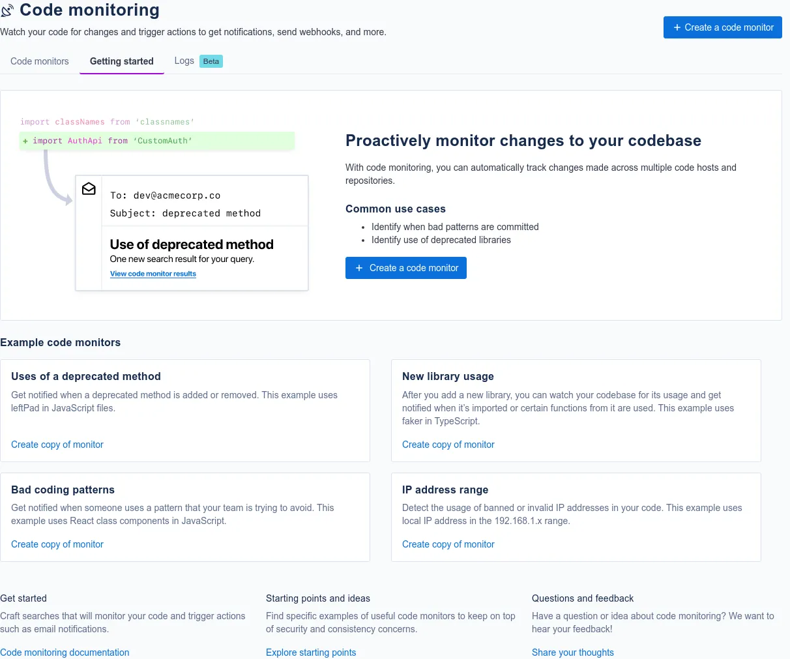Screen dimensions: 790x659
Task: Create copy of IP address range monitor
Action: (448, 544)
